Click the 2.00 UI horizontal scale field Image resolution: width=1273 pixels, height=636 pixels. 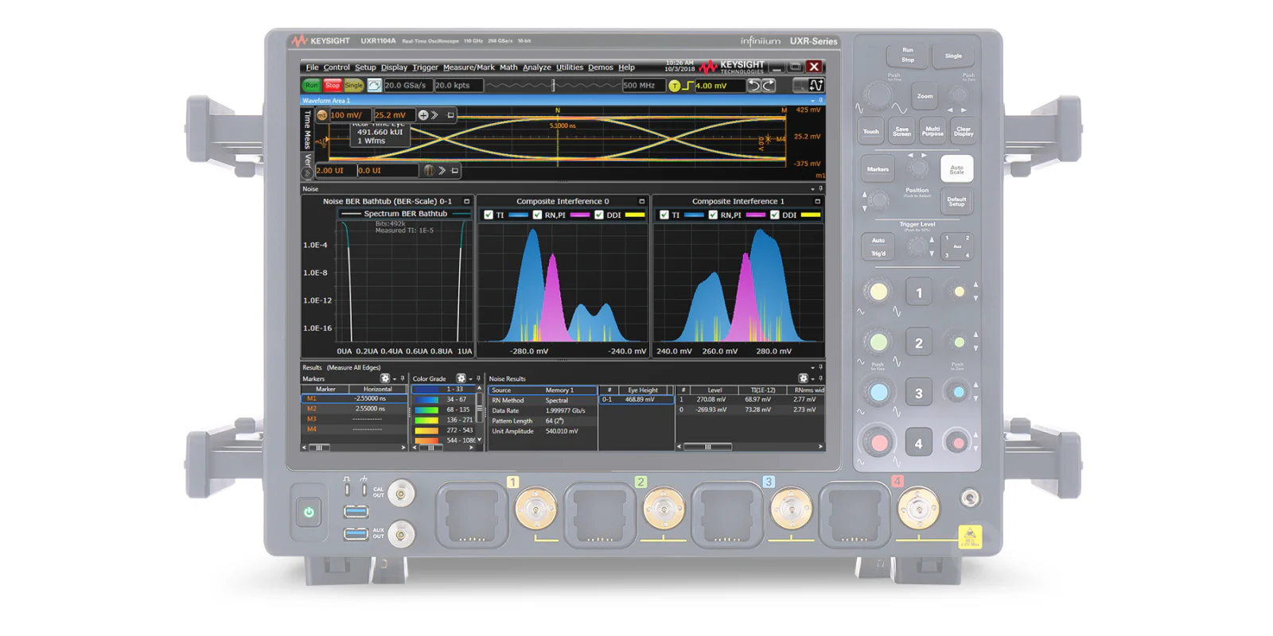pos(335,170)
